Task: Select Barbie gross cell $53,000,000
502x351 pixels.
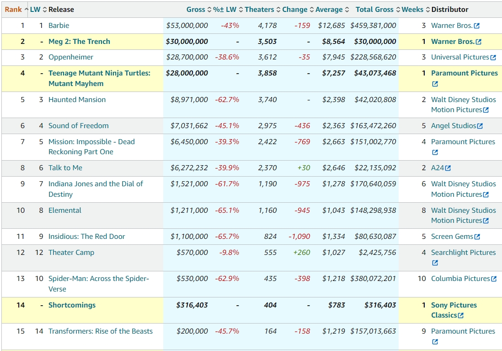Action: [x=187, y=25]
